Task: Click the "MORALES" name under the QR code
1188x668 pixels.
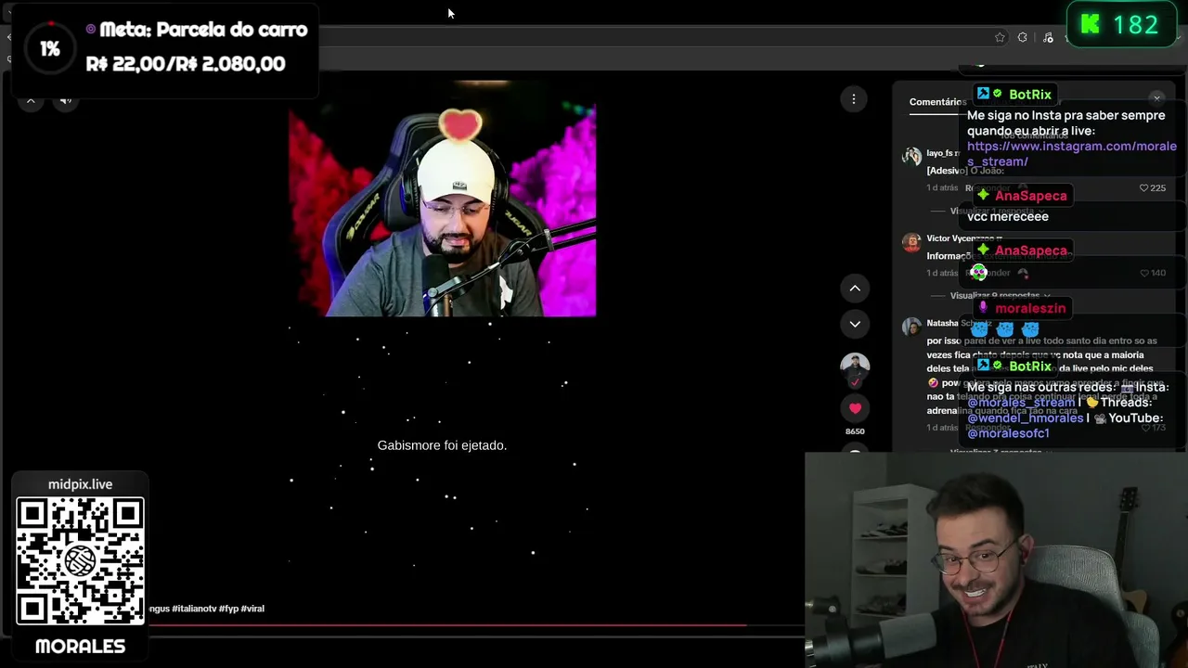Action: pos(80,647)
